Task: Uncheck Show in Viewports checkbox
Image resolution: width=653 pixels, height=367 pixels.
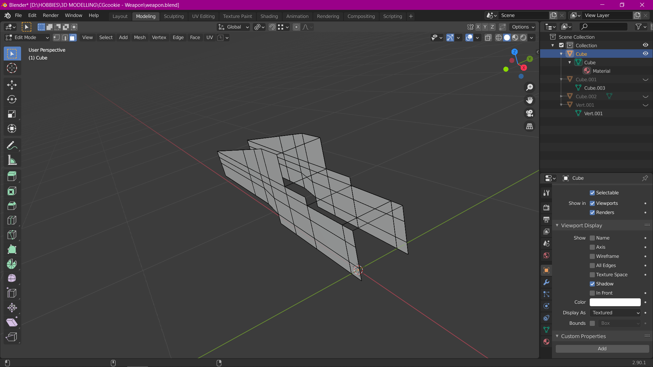Action: click(x=592, y=204)
